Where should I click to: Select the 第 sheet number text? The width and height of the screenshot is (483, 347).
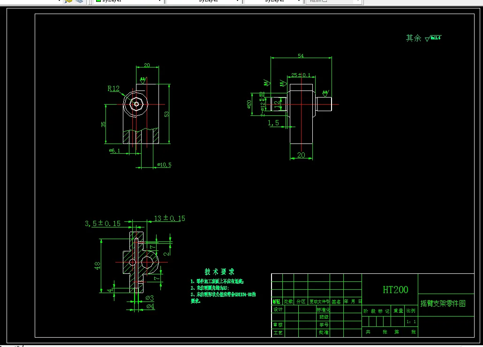tap(396, 332)
